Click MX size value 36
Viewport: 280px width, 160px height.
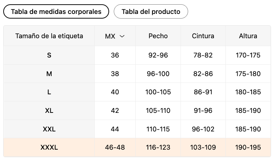pyautogui.click(x=115, y=55)
